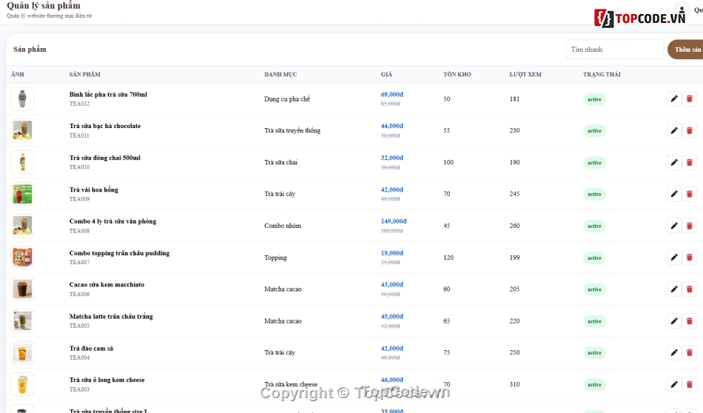Click category Dụng cụ pha chế
This screenshot has height=413, width=703.
click(287, 99)
